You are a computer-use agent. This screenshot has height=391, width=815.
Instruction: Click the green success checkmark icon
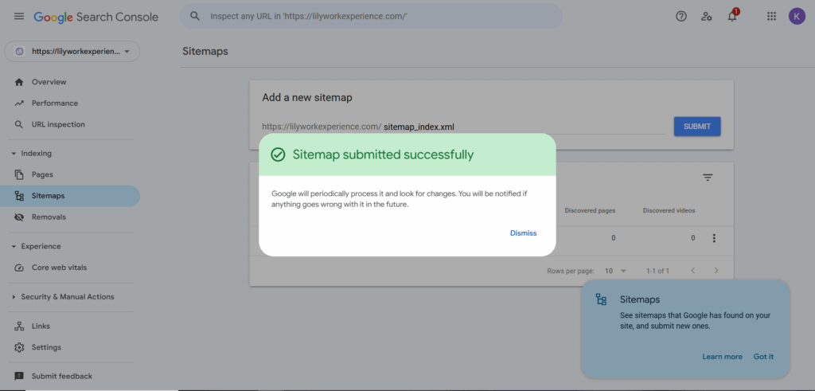click(278, 155)
